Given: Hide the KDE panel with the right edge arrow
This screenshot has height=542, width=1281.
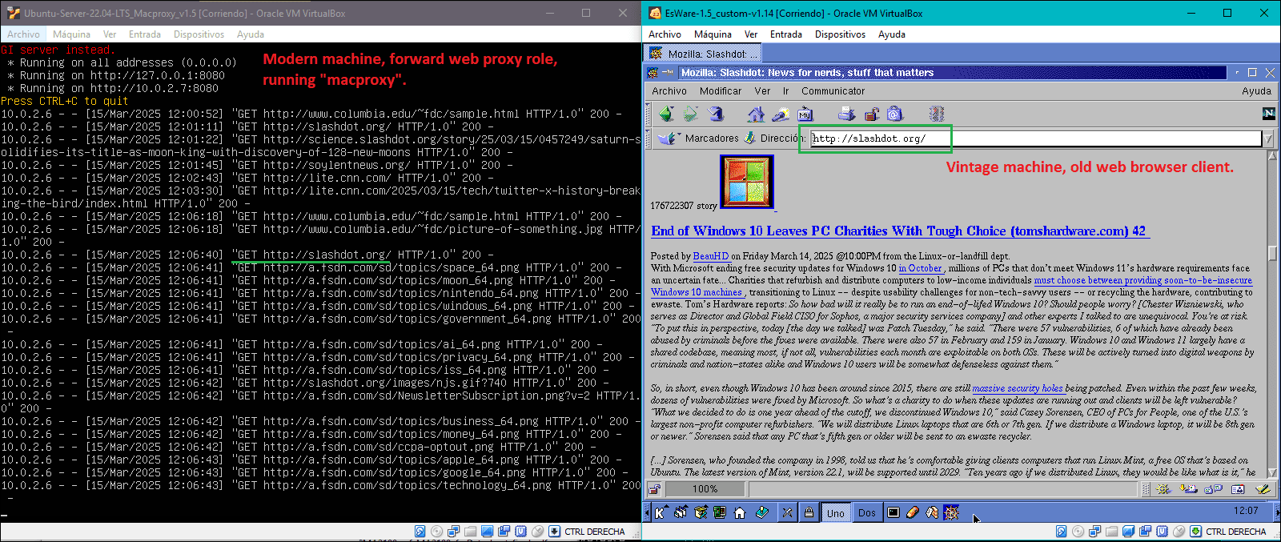Looking at the screenshot, I should click(x=1277, y=512).
